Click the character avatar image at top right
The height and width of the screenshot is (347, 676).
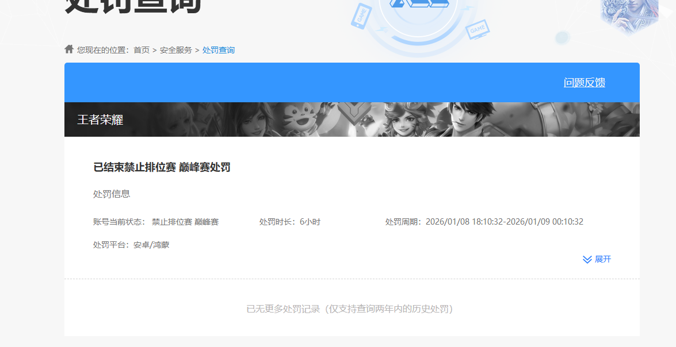[629, 17]
